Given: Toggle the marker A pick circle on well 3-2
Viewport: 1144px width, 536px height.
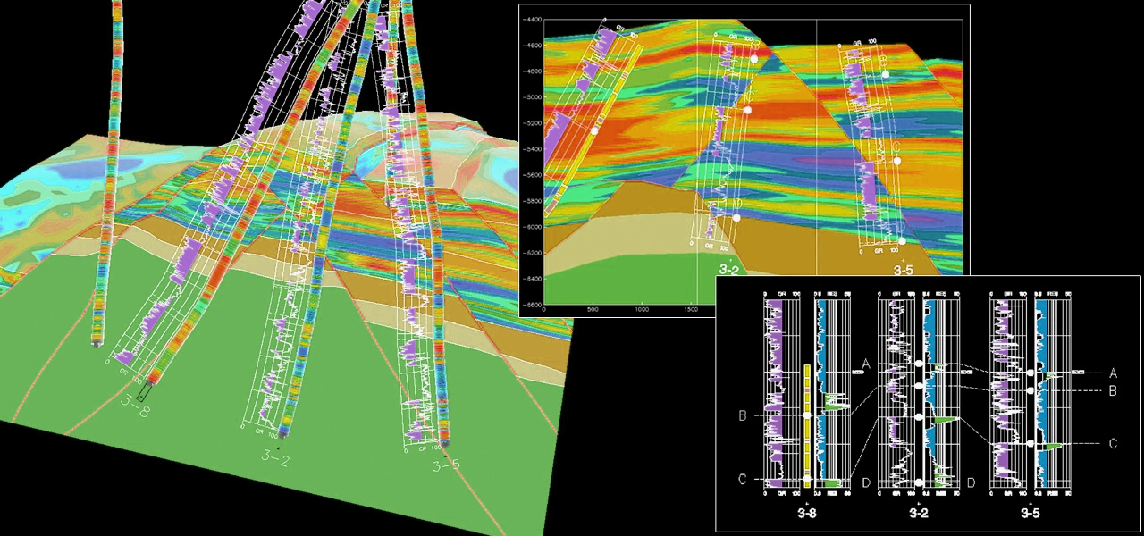Looking at the screenshot, I should tap(919, 363).
